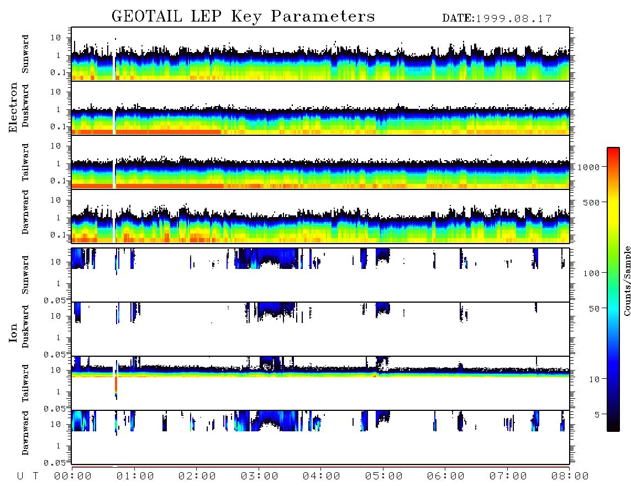Click the "100" color bar label
631x486 pixels.
click(x=592, y=273)
